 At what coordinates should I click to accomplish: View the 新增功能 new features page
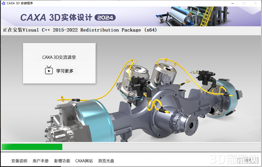[x=62, y=161]
